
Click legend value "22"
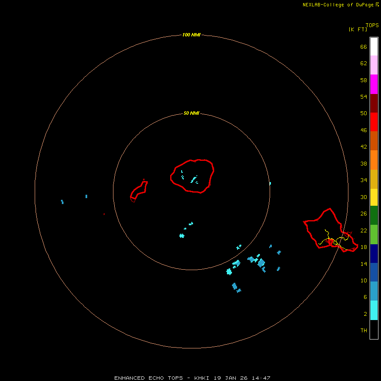pos(364,230)
